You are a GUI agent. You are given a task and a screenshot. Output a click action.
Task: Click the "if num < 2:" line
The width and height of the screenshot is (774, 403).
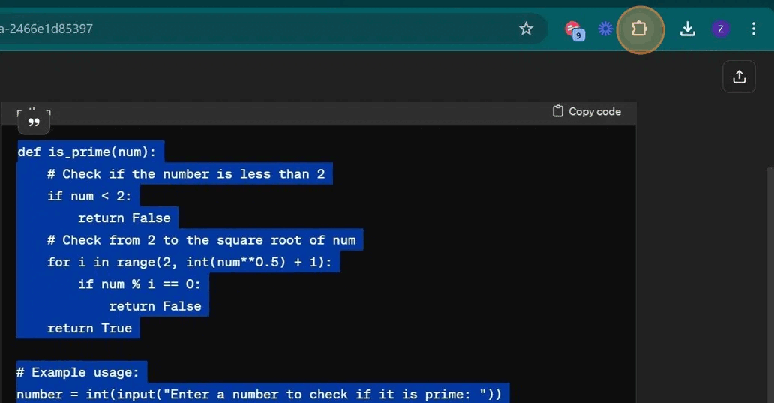click(88, 196)
